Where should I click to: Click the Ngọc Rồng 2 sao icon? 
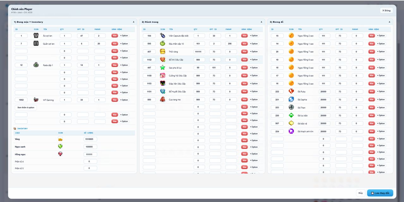291,36
